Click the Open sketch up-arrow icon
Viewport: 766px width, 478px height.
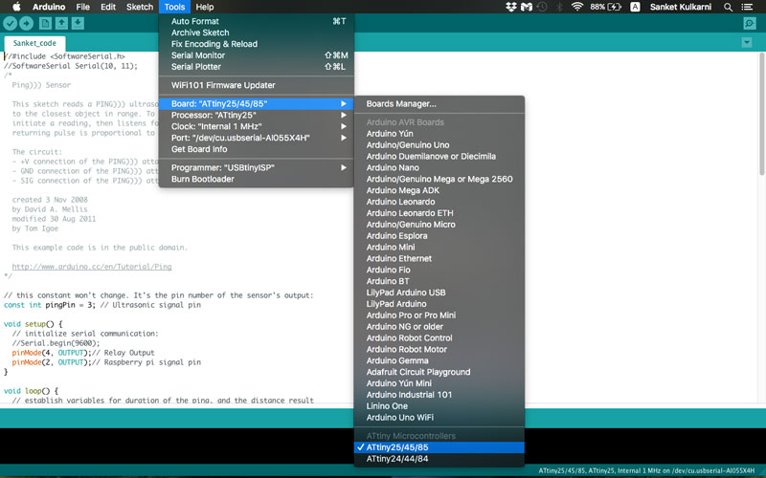point(61,23)
